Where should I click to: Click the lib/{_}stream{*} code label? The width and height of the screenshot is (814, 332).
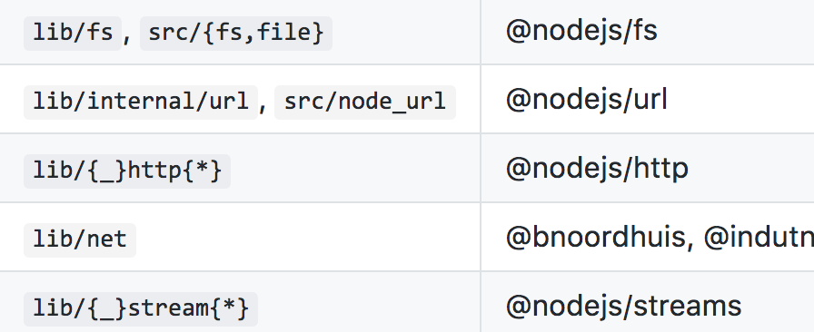click(x=141, y=309)
